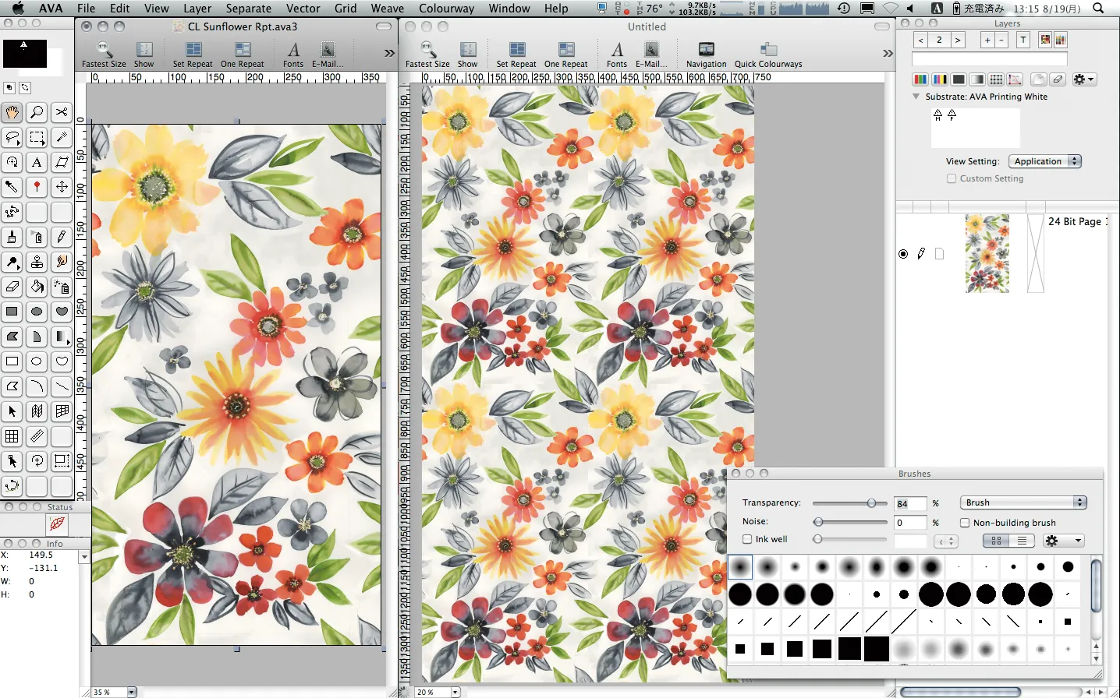Select the Magnifier zoom tool

coord(37,113)
